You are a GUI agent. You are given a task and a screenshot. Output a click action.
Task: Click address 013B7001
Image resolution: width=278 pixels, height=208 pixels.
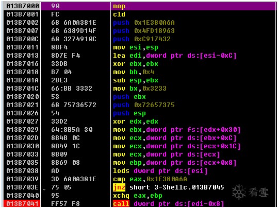(22, 14)
